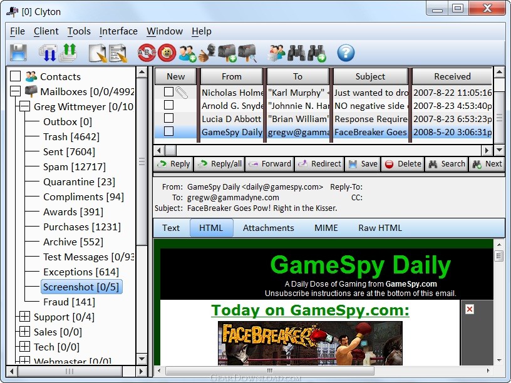Click the floppy disk save icon
The width and height of the screenshot is (511, 383).
tap(18, 53)
